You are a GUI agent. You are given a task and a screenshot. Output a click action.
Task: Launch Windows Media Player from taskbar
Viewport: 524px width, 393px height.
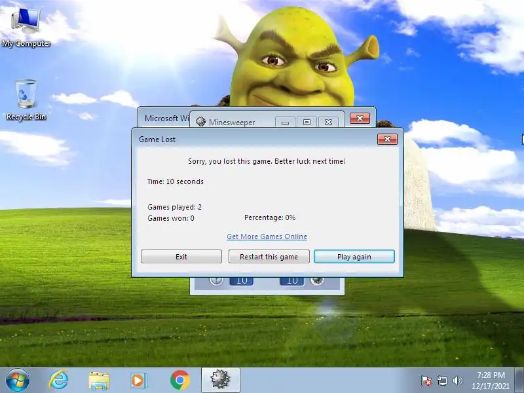click(139, 381)
